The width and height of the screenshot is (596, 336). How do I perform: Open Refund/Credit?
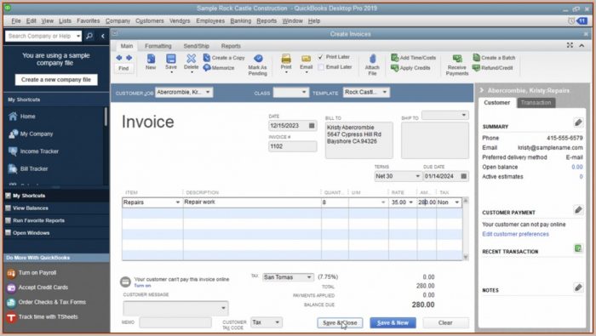coord(493,68)
